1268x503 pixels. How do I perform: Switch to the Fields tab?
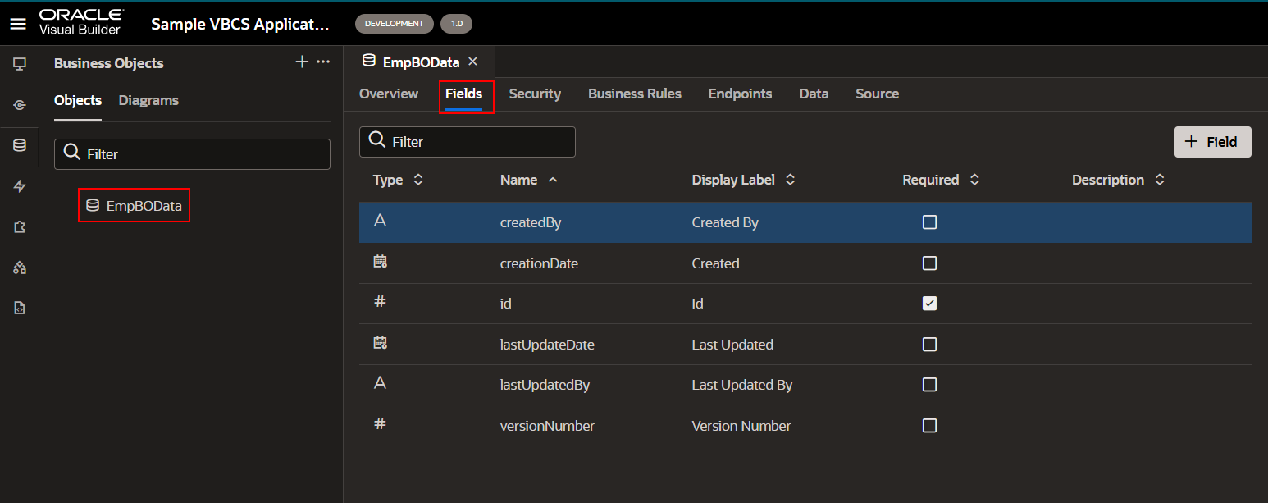click(463, 94)
